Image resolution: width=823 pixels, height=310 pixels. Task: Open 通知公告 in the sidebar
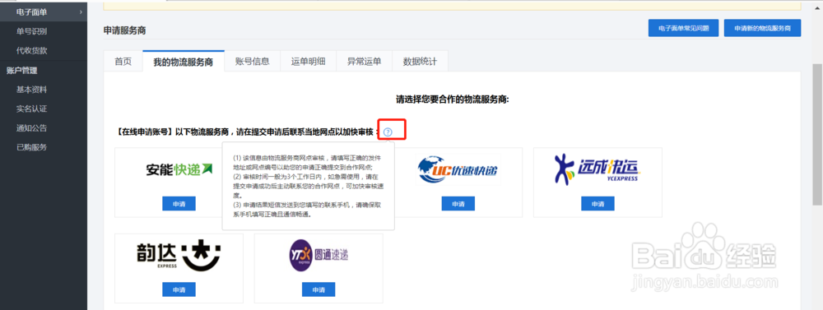point(31,128)
